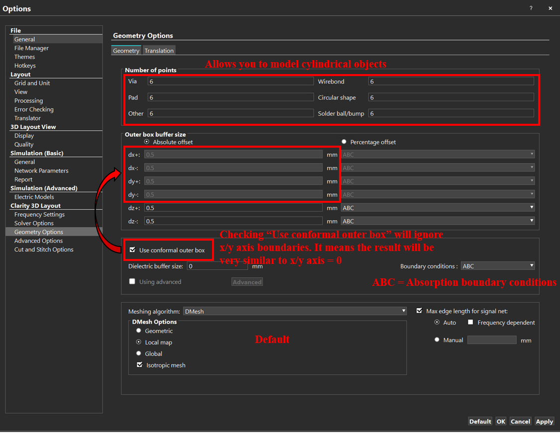Screen dimensions: 560x433
Task: Toggle Max edge length for signal net
Action: [x=419, y=311]
